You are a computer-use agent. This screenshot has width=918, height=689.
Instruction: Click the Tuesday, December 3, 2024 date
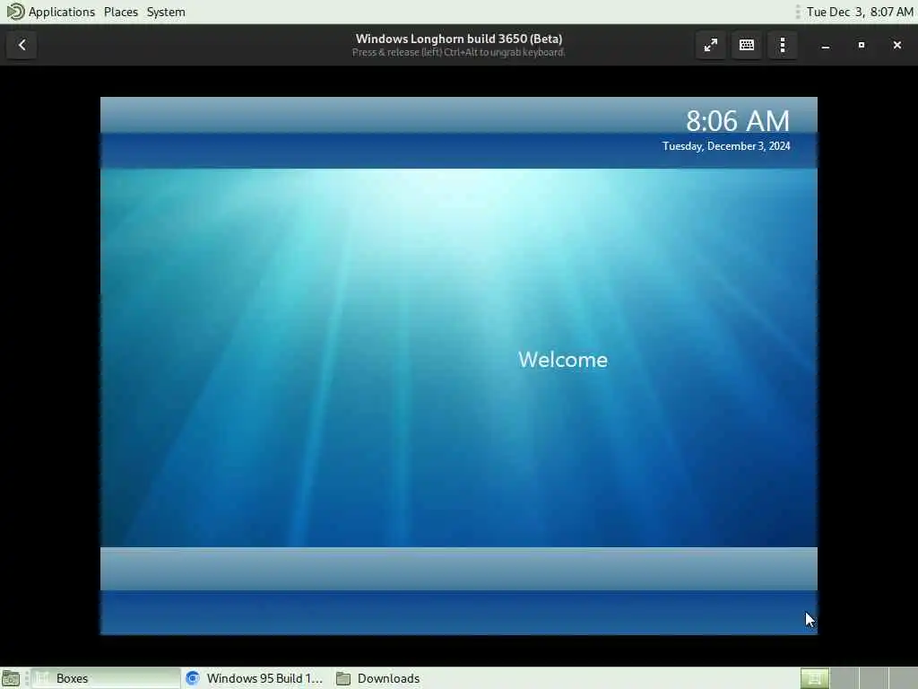[x=726, y=146]
